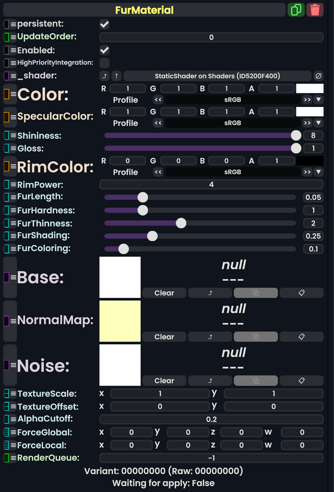Open the Color profile dropdown arrow
The width and height of the screenshot is (334, 492).
pyautogui.click(x=319, y=100)
